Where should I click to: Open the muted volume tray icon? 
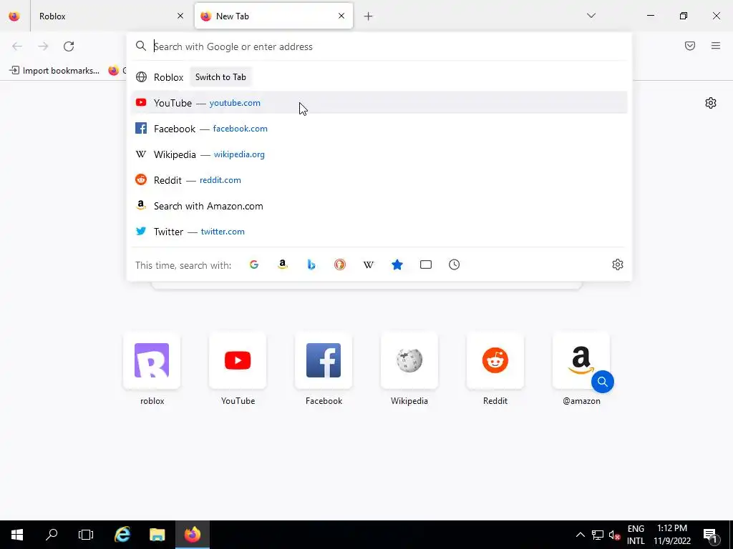coord(615,535)
